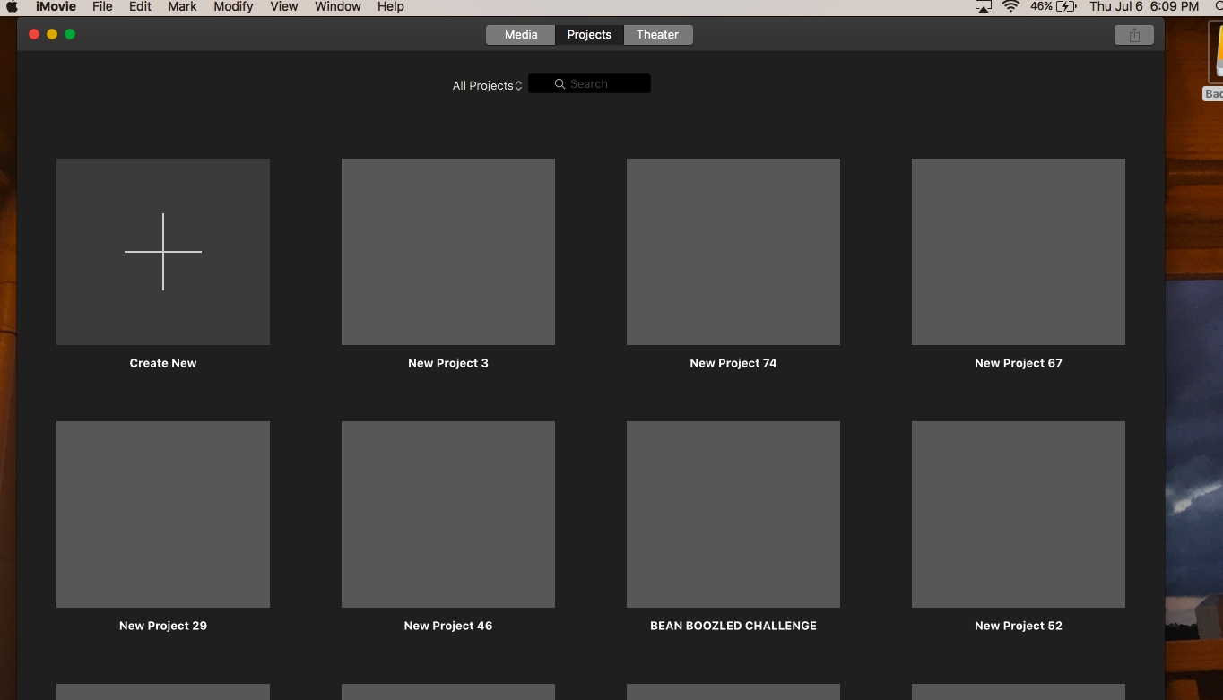Click the plus icon to create project
Image resolution: width=1223 pixels, height=700 pixels.
(x=163, y=252)
